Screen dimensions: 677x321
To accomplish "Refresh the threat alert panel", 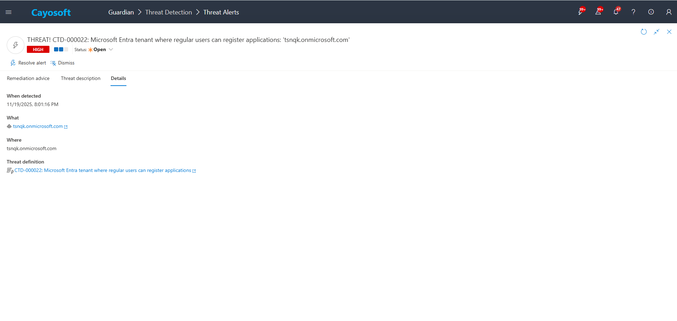I will (643, 32).
